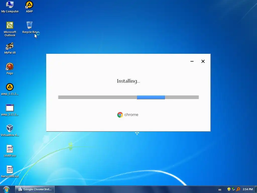Close the Chrome installer window
The height and width of the screenshot is (193, 257).
click(203, 61)
